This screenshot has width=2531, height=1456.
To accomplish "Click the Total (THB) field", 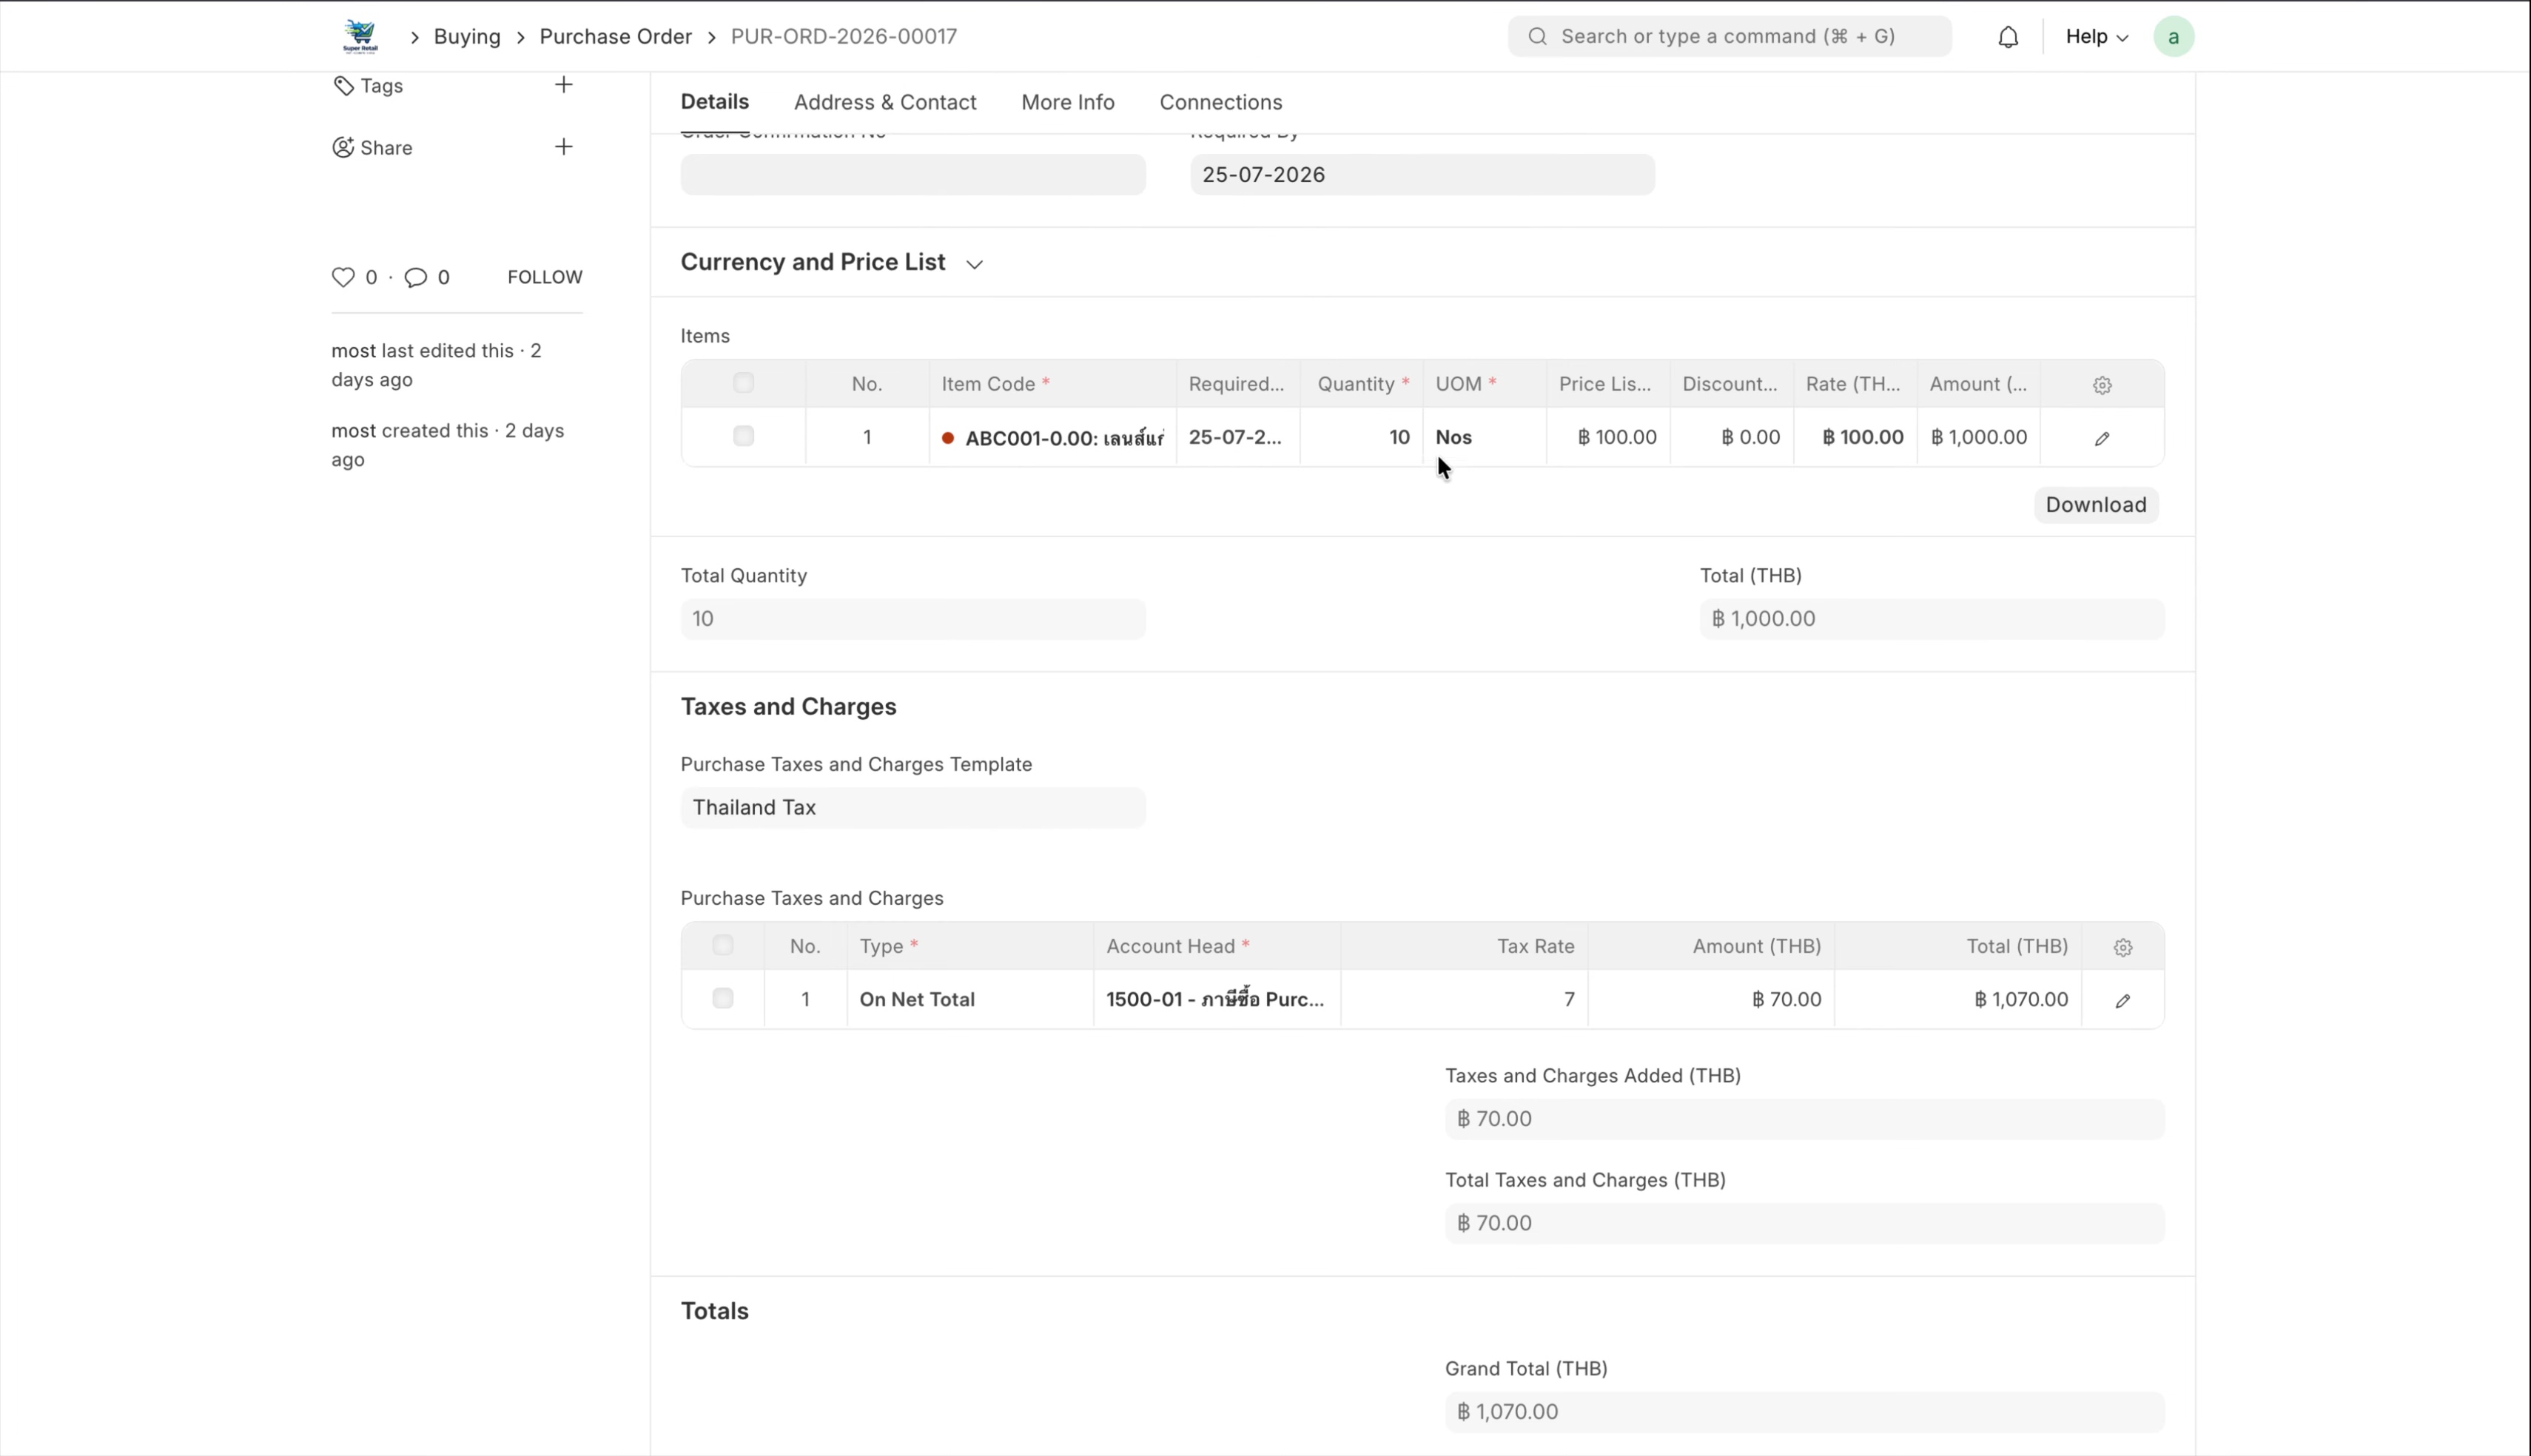I will pyautogui.click(x=1932, y=619).
